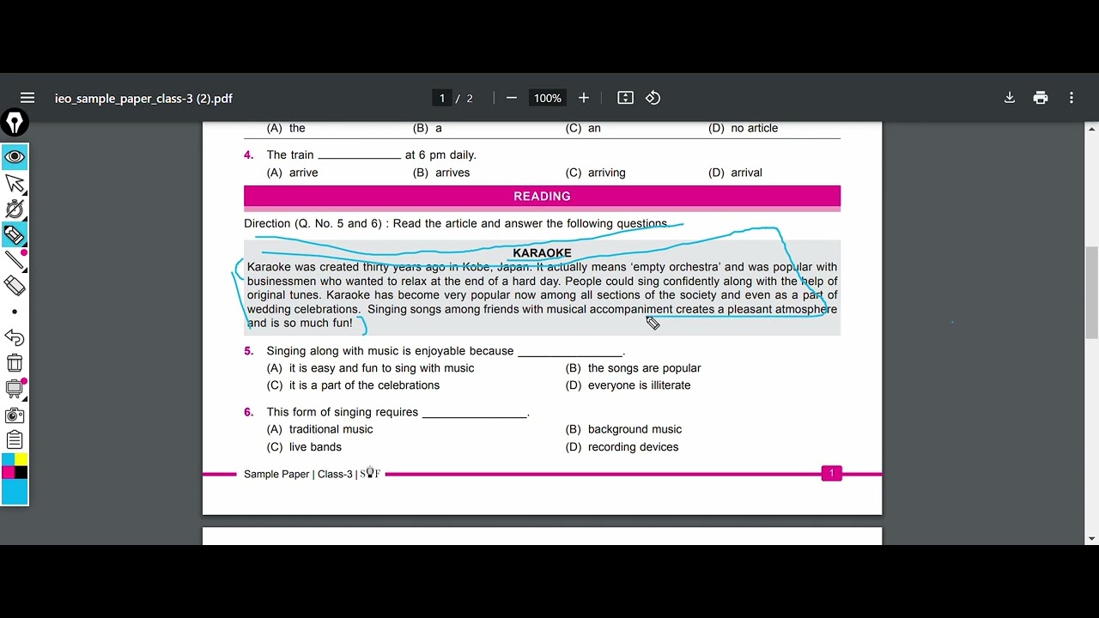Click the 'Direction (Q. No. 5 and 6)' line

[455, 223]
